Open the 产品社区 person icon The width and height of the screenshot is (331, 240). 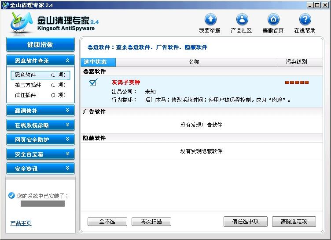tap(242, 19)
